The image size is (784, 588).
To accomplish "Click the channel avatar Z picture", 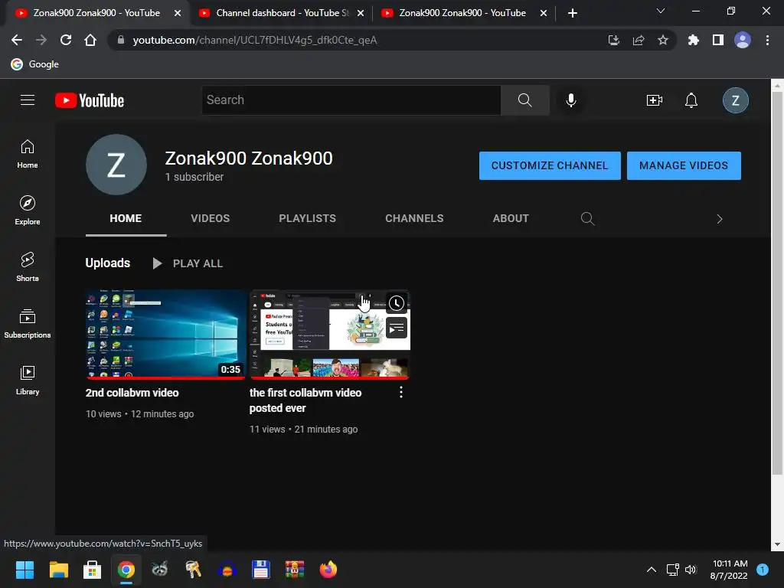I will [116, 165].
